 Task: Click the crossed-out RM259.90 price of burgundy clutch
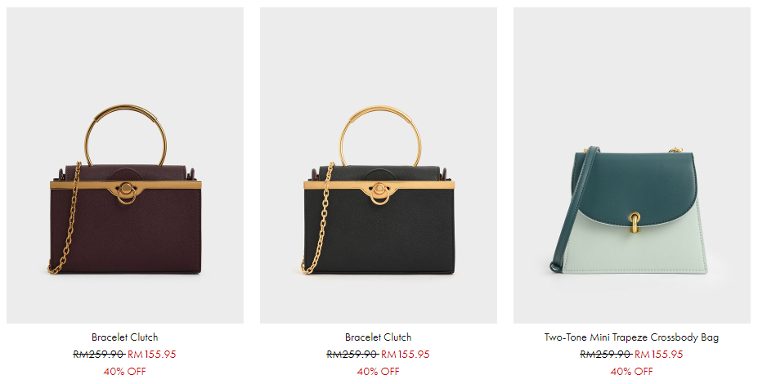click(99, 354)
